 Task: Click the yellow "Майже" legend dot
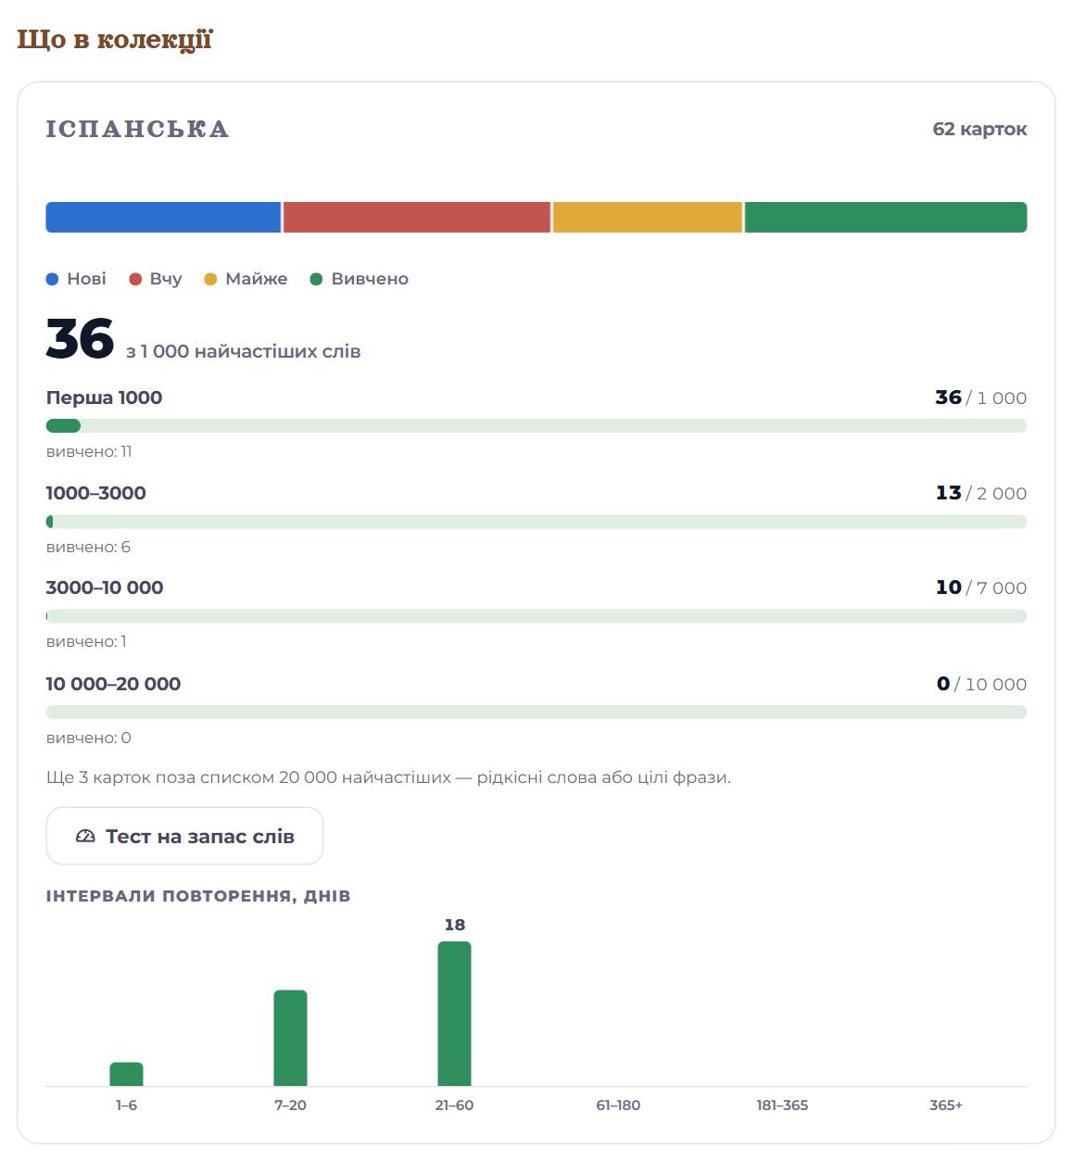(x=210, y=279)
